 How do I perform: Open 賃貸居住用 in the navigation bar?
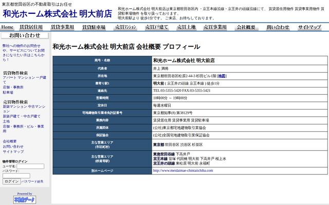(31, 27)
